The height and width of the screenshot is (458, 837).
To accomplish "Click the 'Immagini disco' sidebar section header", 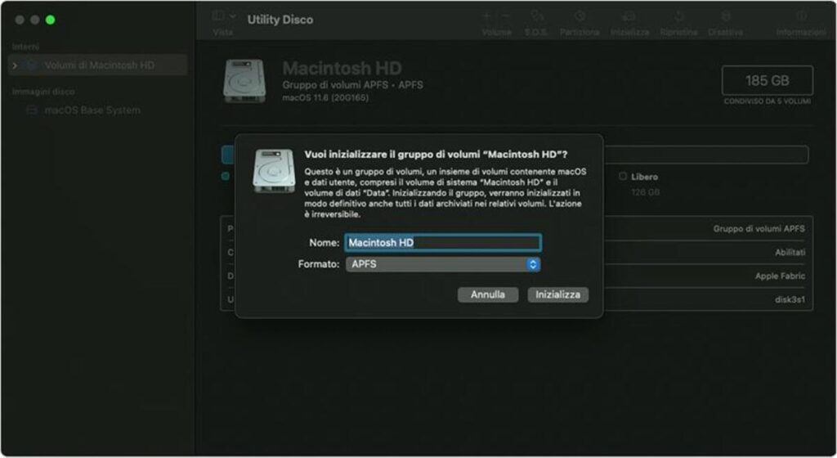I will click(x=43, y=92).
